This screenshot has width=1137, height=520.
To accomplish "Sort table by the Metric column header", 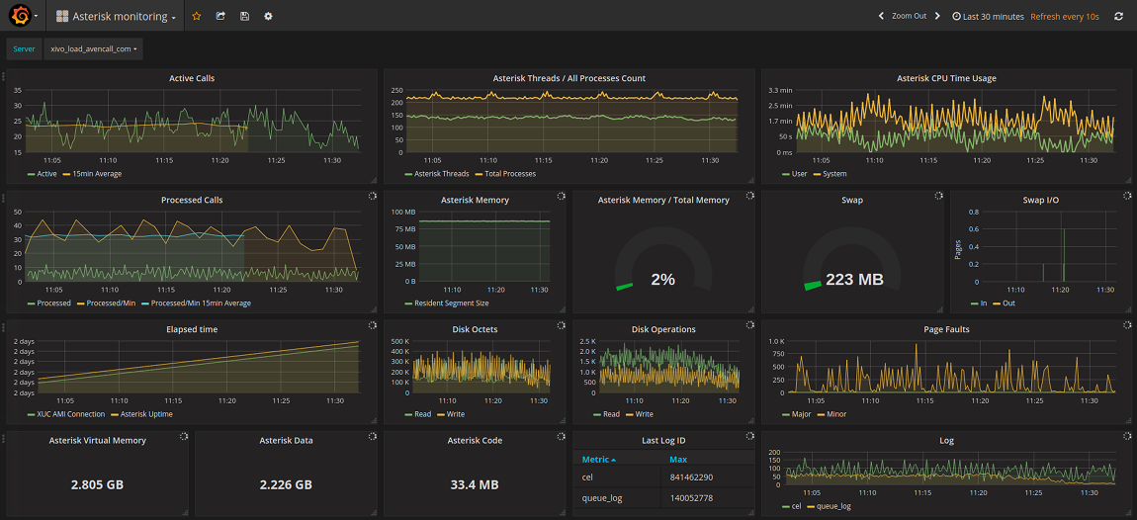I will pos(598,460).
